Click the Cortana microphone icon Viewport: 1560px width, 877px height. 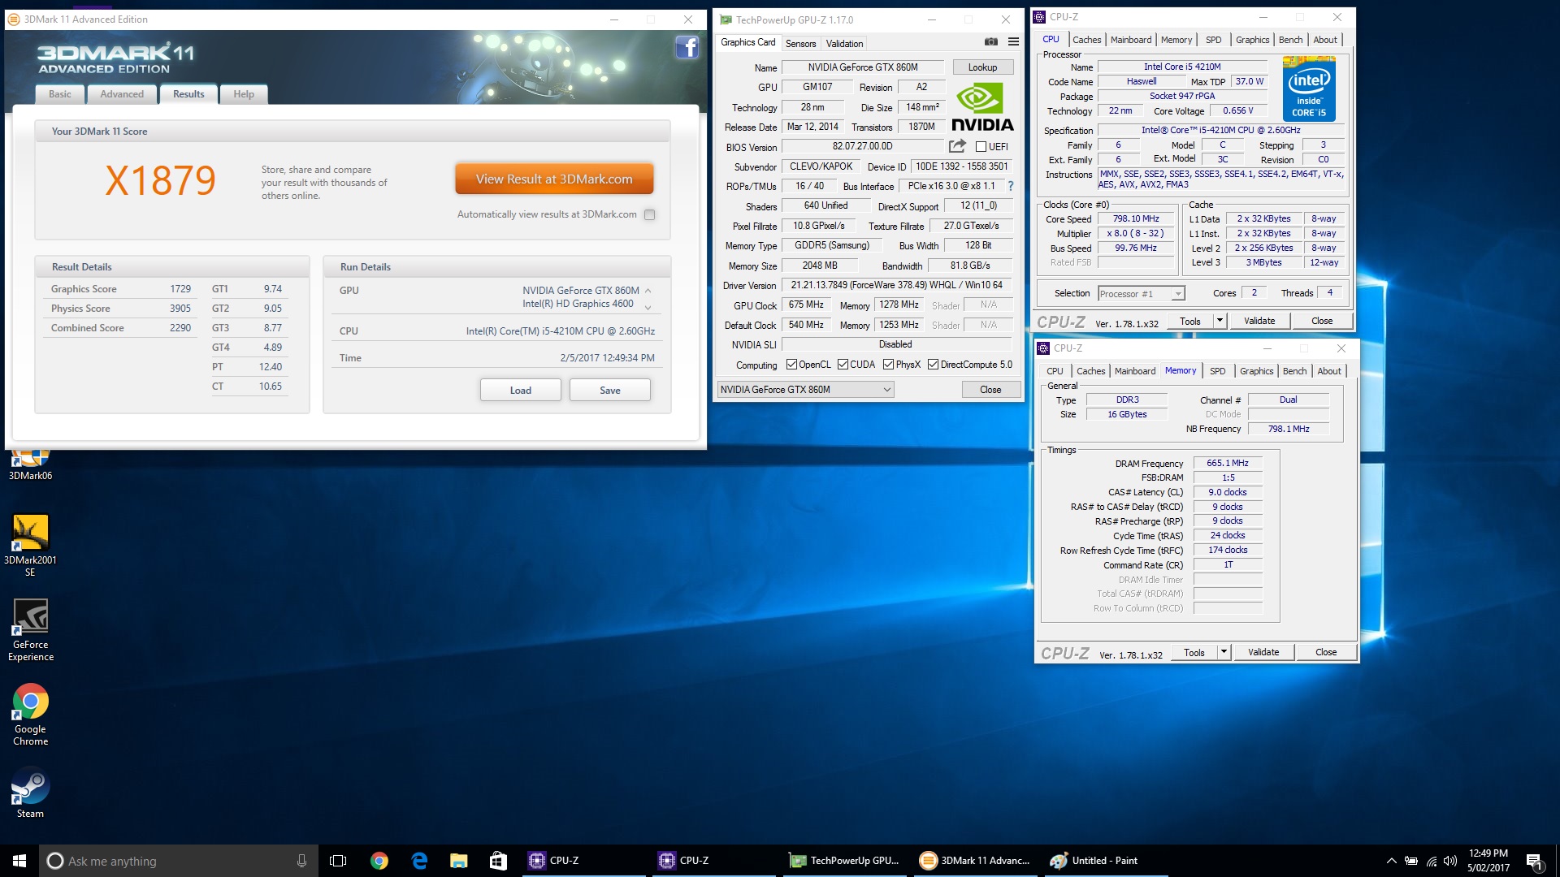click(x=301, y=861)
